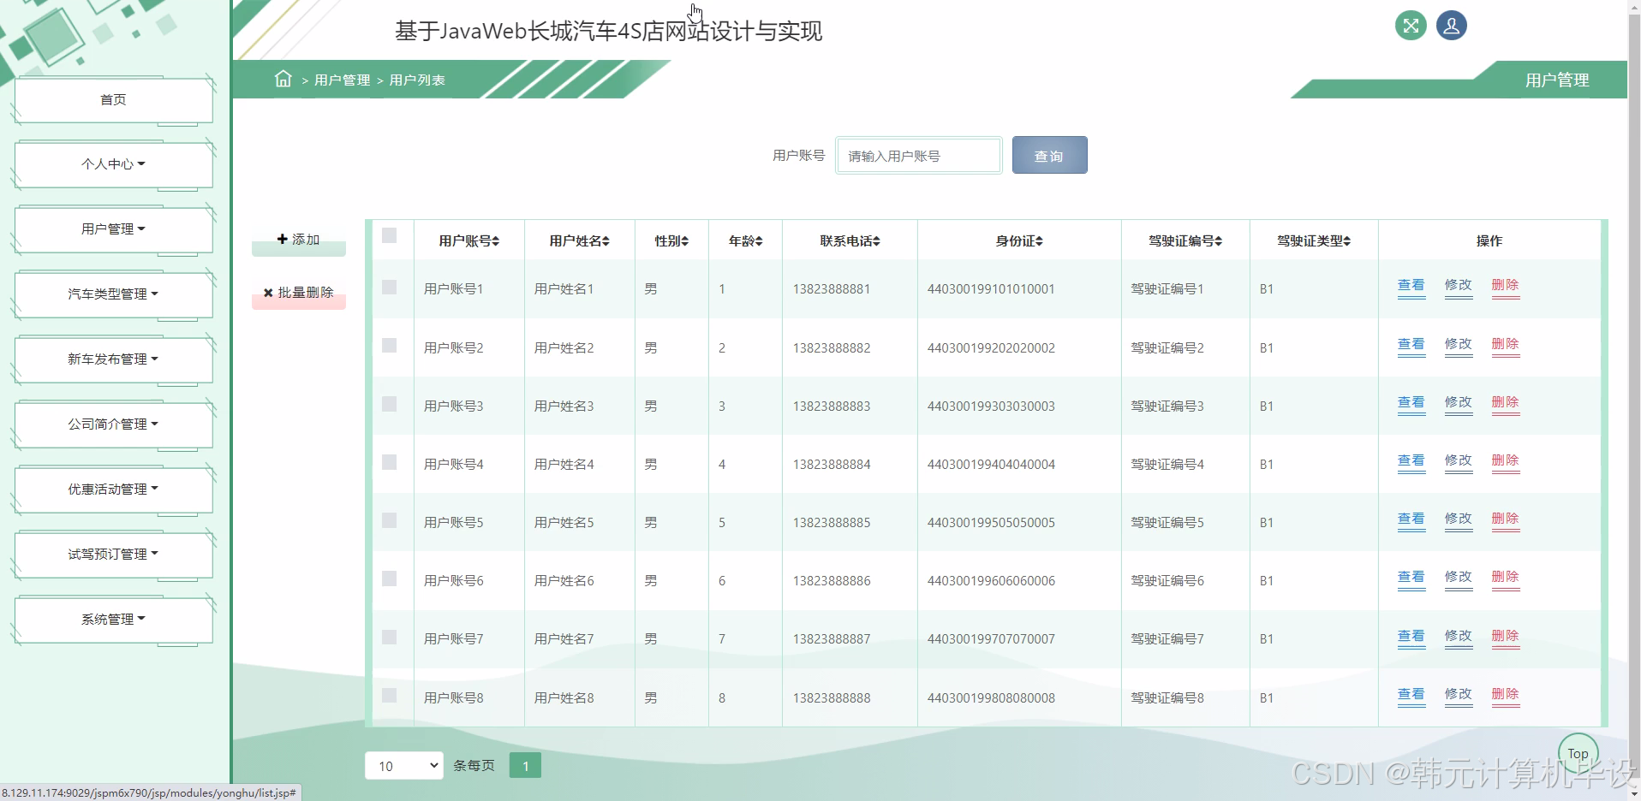Image resolution: width=1641 pixels, height=801 pixels.
Task: Click 修改 for the 用户账号5 row
Action: pyautogui.click(x=1458, y=519)
